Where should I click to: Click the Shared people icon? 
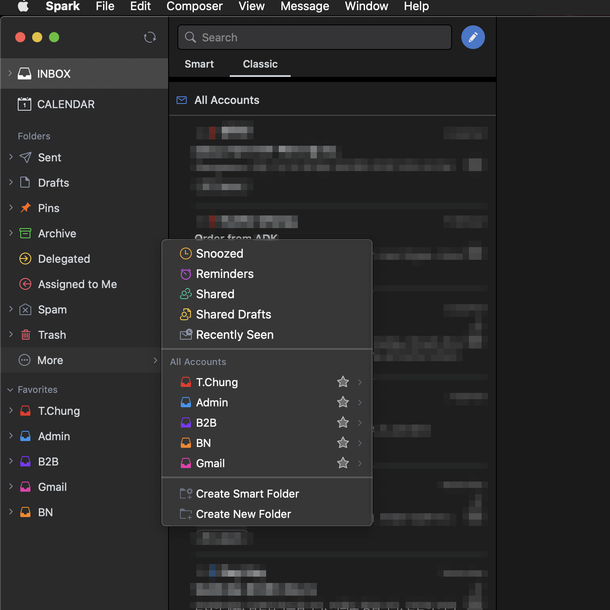[186, 294]
